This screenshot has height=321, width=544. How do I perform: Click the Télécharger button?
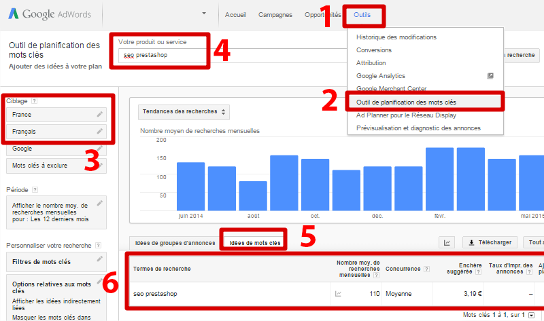pos(490,242)
